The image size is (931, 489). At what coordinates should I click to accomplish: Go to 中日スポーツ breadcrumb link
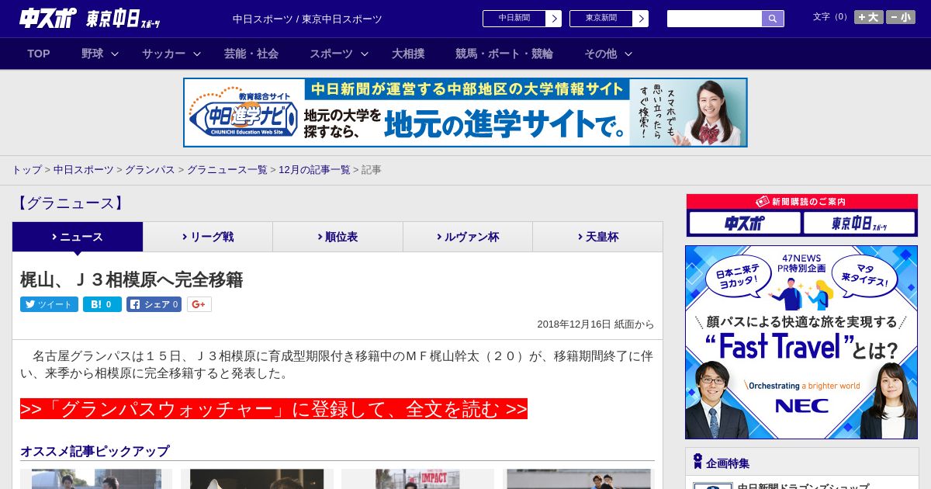84,170
